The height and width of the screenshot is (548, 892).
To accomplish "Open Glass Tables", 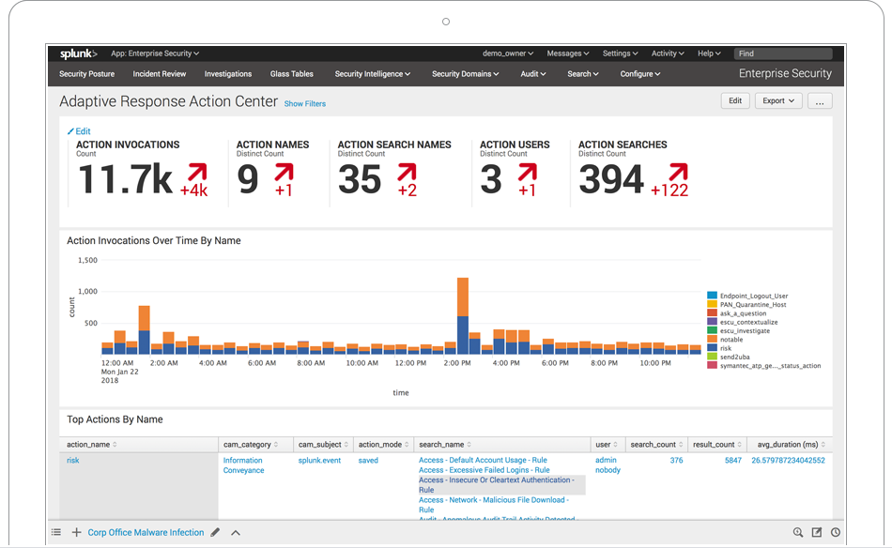I will pyautogui.click(x=291, y=74).
